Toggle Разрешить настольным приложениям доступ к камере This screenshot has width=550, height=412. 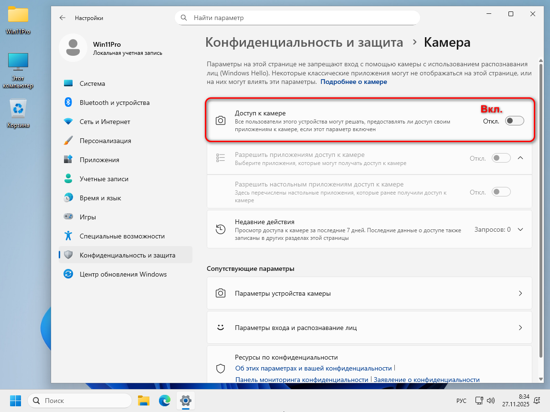click(x=501, y=192)
